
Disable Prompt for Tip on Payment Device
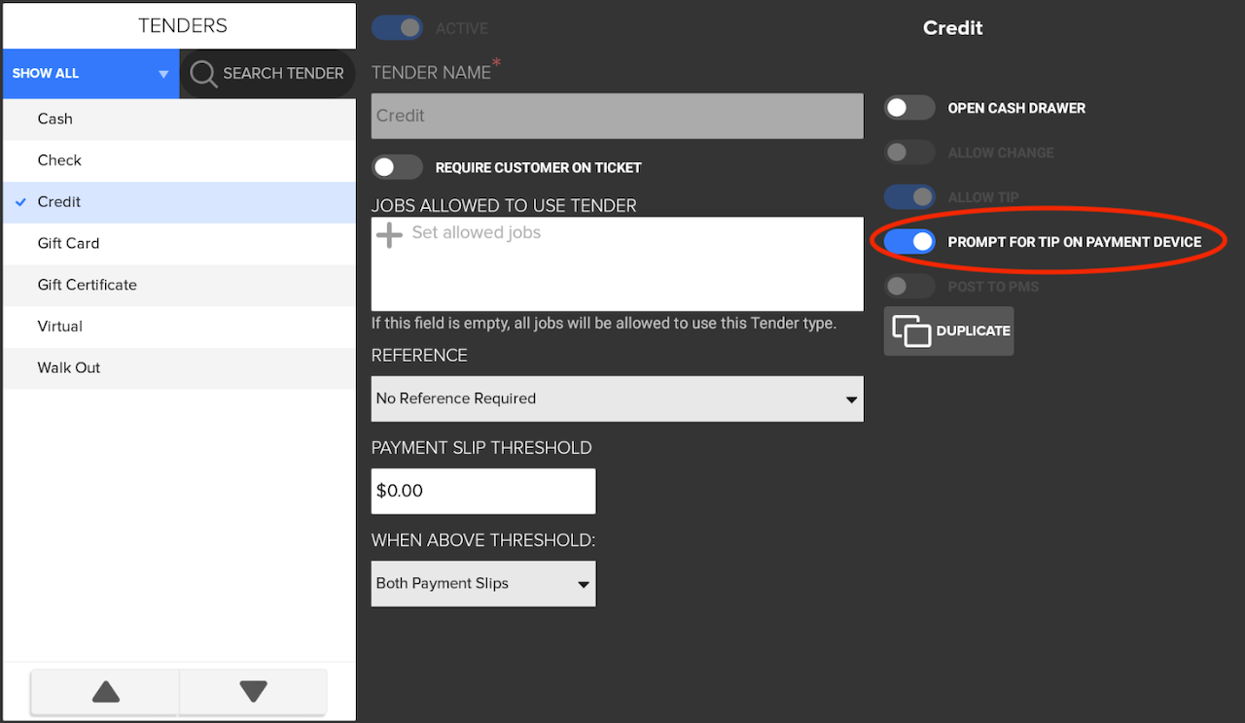pyautogui.click(x=909, y=242)
